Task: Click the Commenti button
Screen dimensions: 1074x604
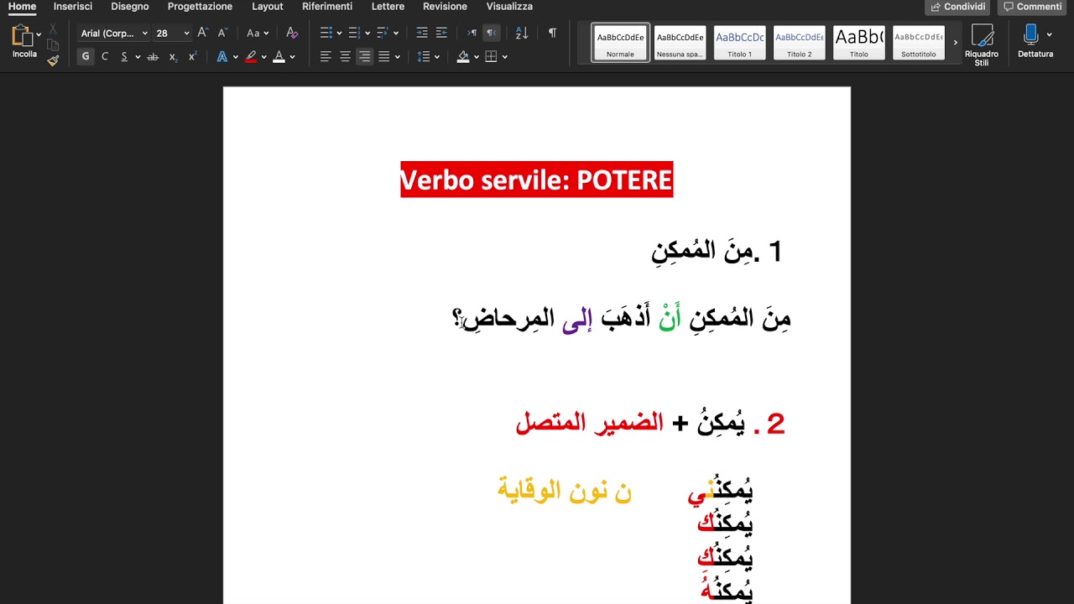Action: tap(1032, 7)
